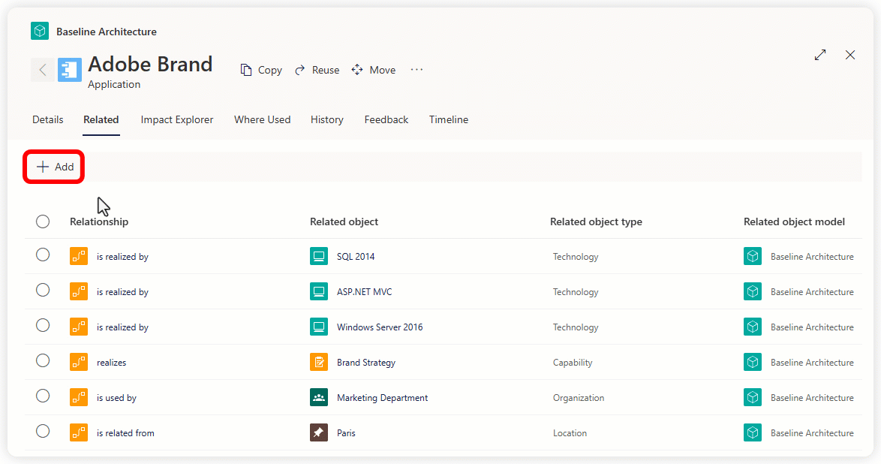Image resolution: width=881 pixels, height=464 pixels.
Task: Toggle the select-all circle in table header
Action: (43, 221)
